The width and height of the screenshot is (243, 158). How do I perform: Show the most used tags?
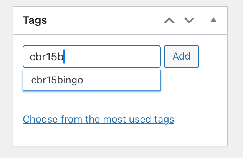(99, 120)
